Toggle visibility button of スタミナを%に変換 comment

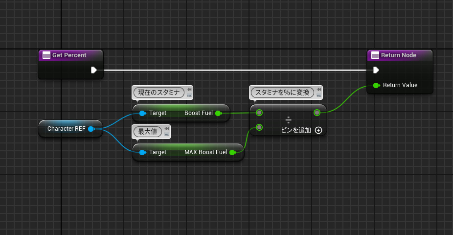point(318,95)
